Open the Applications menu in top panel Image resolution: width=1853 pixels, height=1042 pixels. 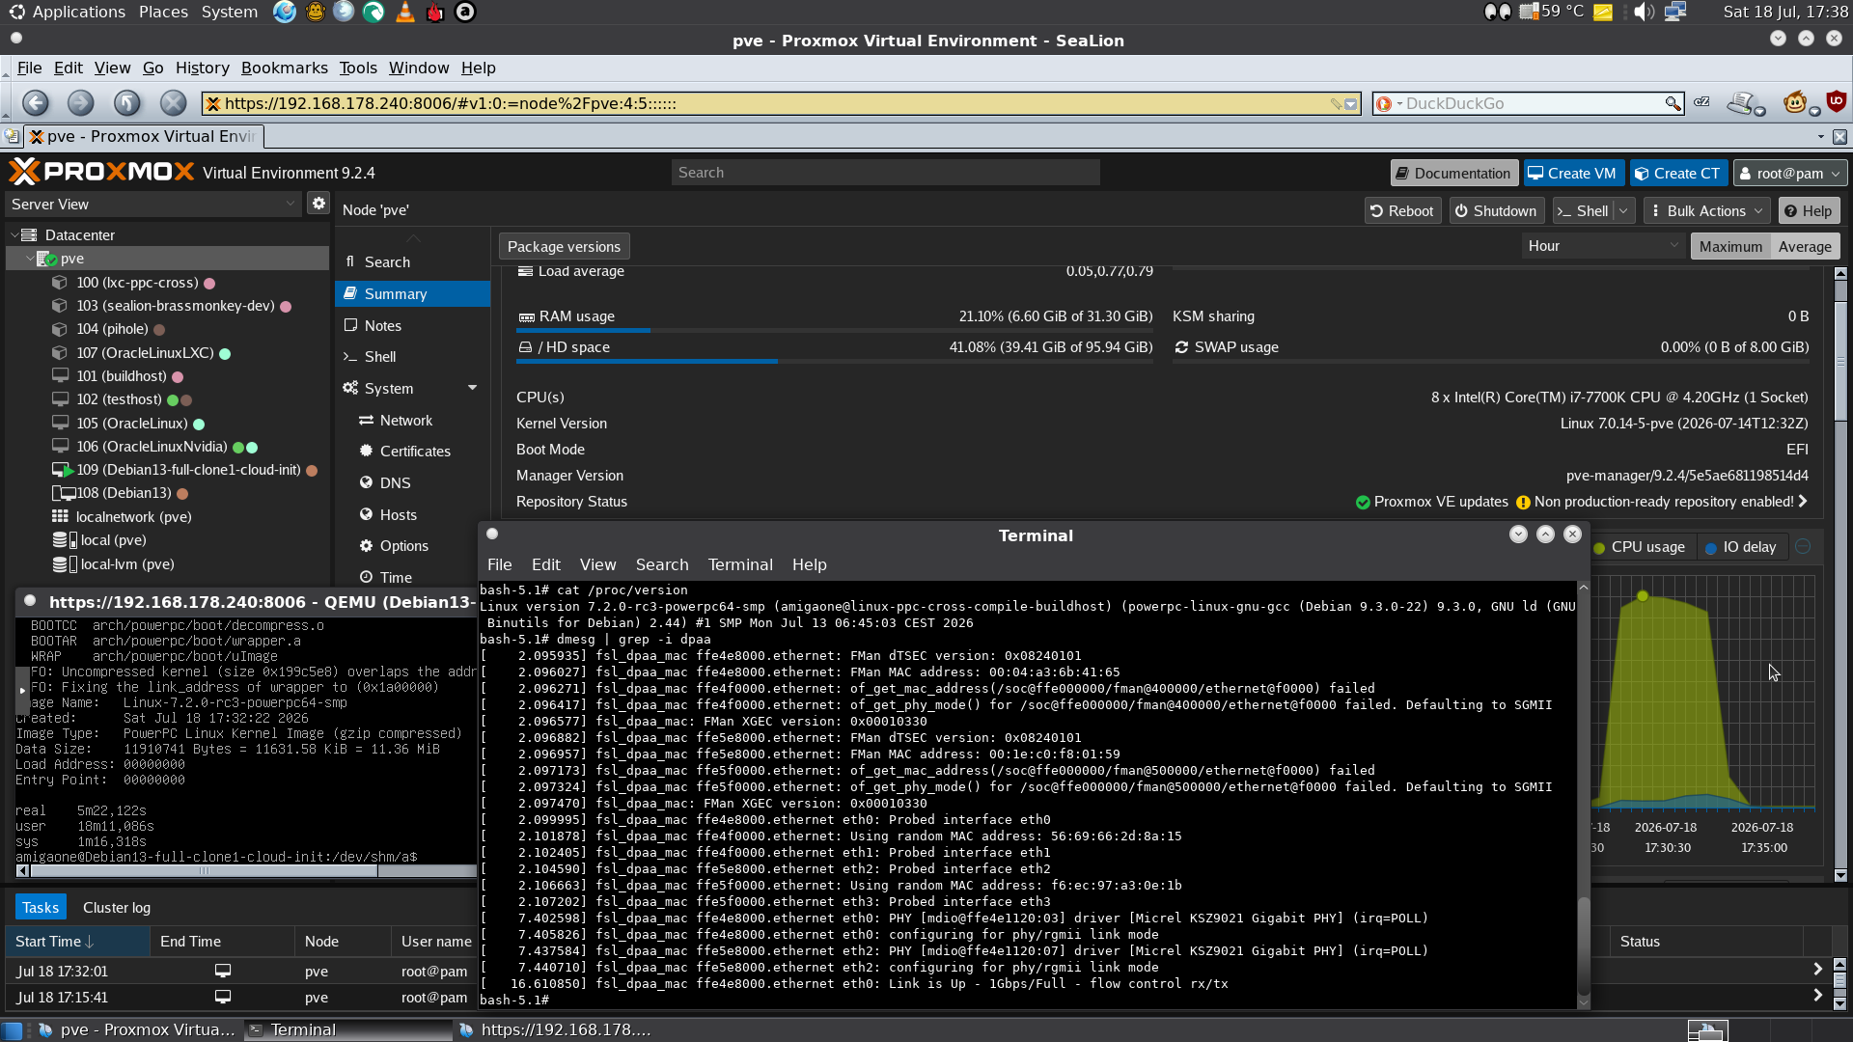79,12
